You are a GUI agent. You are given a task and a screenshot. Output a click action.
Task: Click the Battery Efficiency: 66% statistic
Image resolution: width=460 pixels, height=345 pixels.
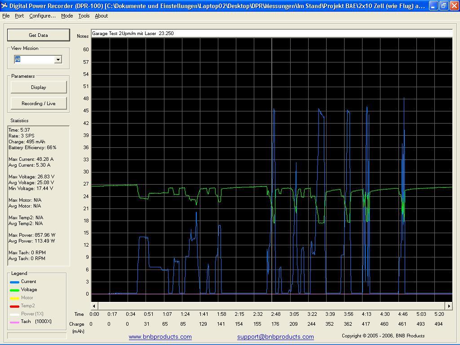pos(32,147)
